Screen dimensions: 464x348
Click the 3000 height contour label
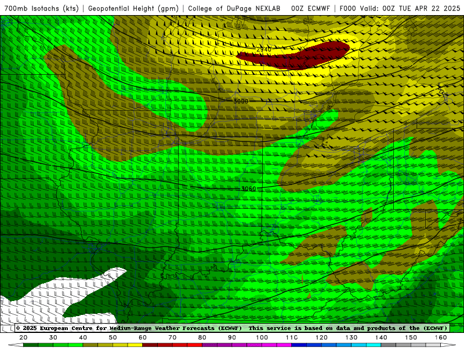click(x=241, y=101)
